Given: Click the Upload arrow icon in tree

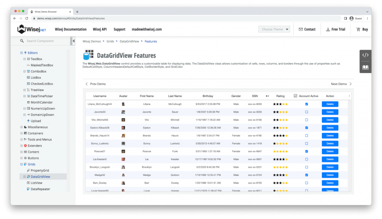Looking at the screenshot, I should (28, 121).
